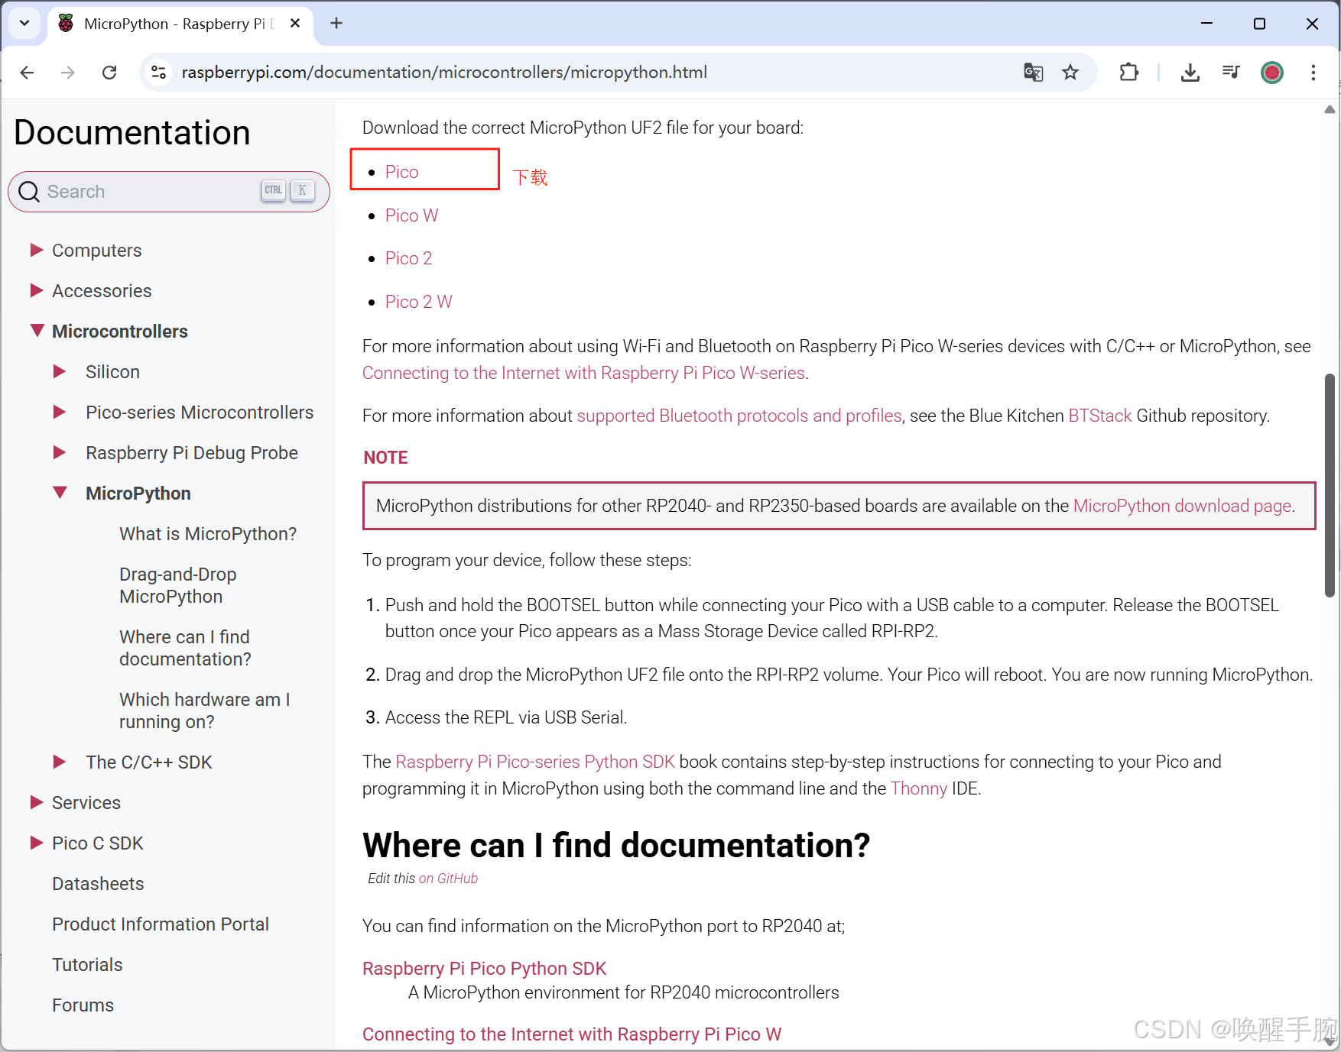Expand Raspberry Pi Debug Probe subsection
The image size is (1341, 1052).
(x=59, y=452)
